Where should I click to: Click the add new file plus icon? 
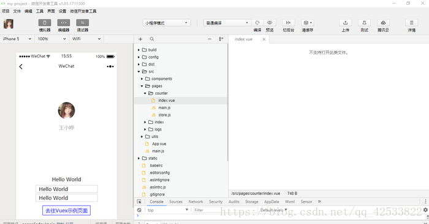tap(140, 39)
